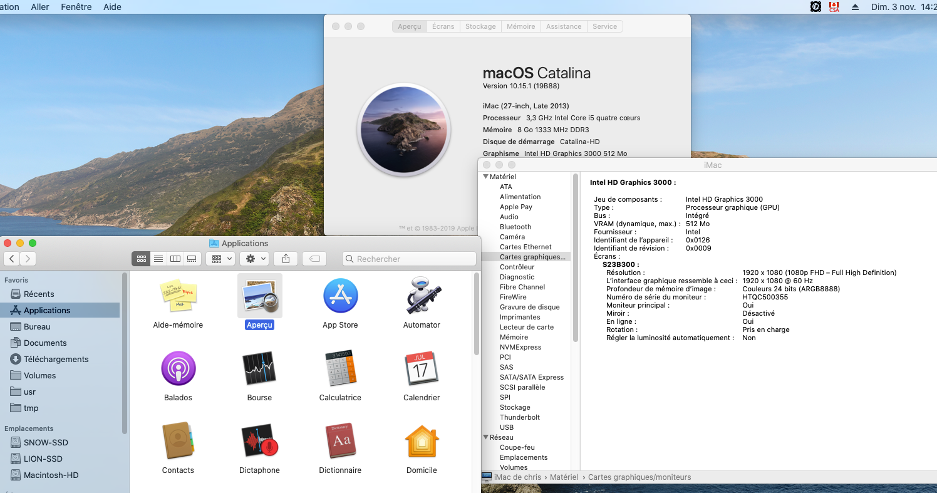Select Stockage in system report list

tap(515, 407)
